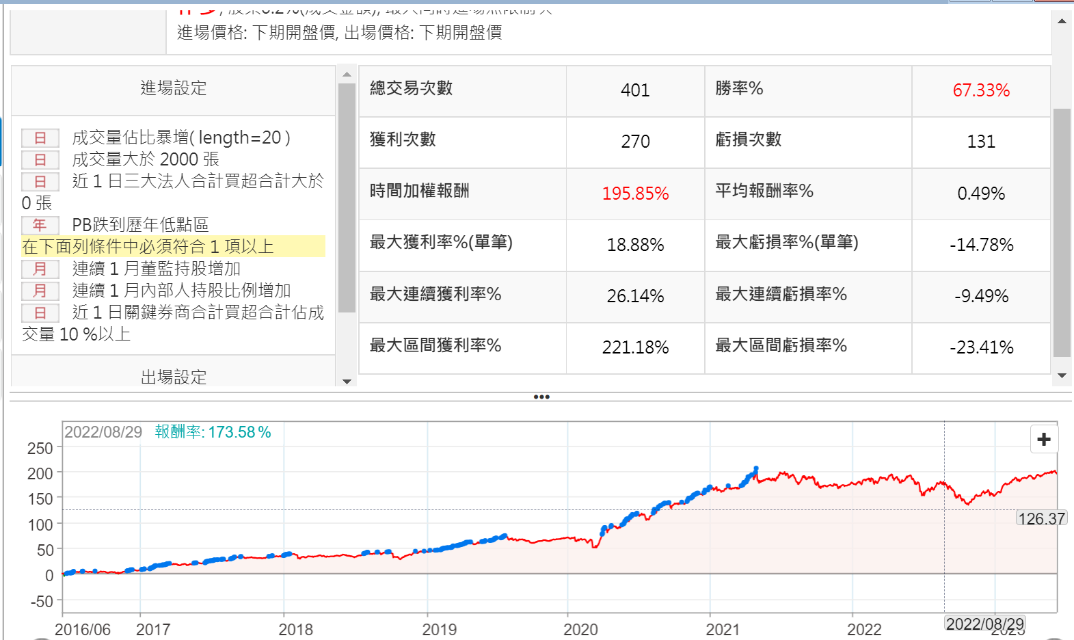Click the three-dot splitter above the chart
This screenshot has height=640, width=1074.
[x=541, y=397]
